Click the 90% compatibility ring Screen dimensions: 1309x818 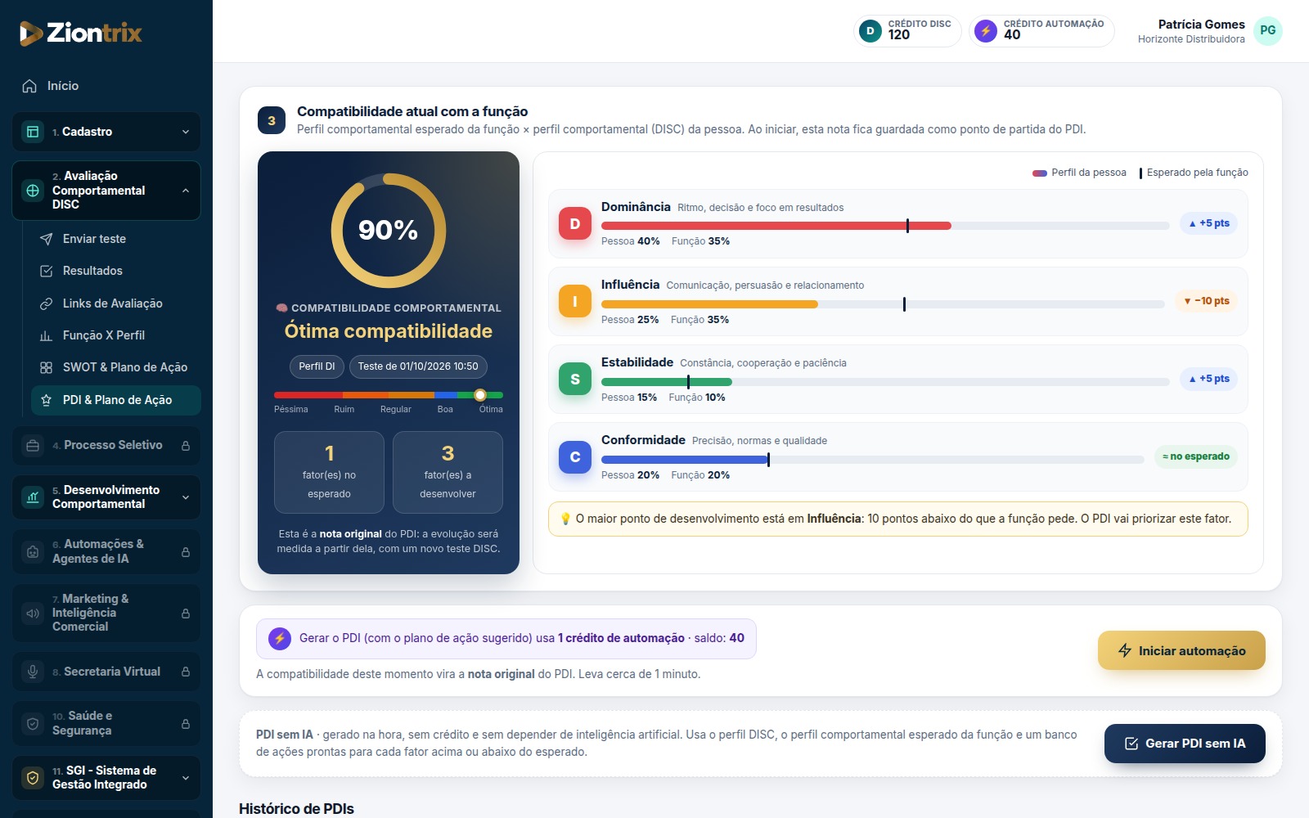point(389,231)
